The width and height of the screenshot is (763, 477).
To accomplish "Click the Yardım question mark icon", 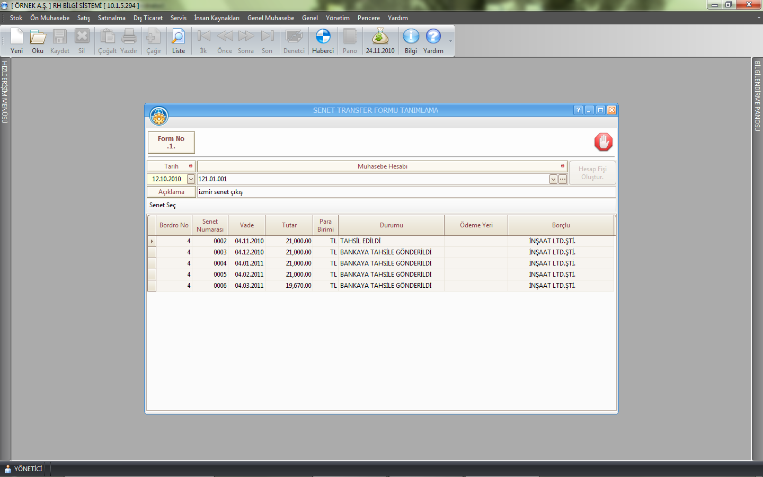I will tap(433, 38).
